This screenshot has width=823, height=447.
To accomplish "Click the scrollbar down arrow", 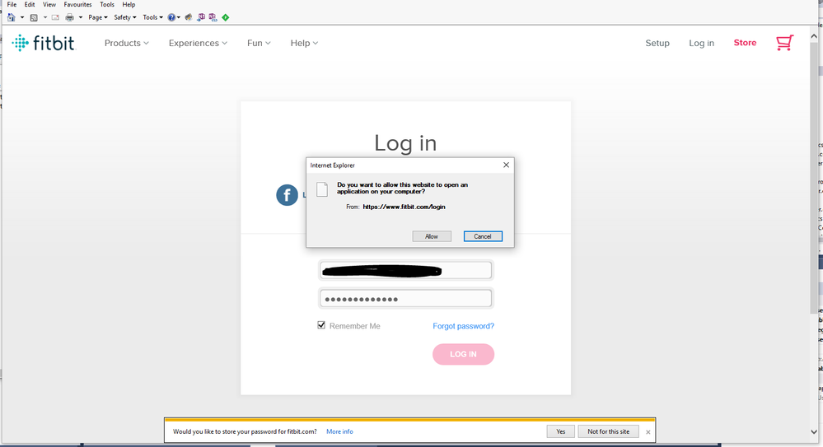I will tap(814, 432).
